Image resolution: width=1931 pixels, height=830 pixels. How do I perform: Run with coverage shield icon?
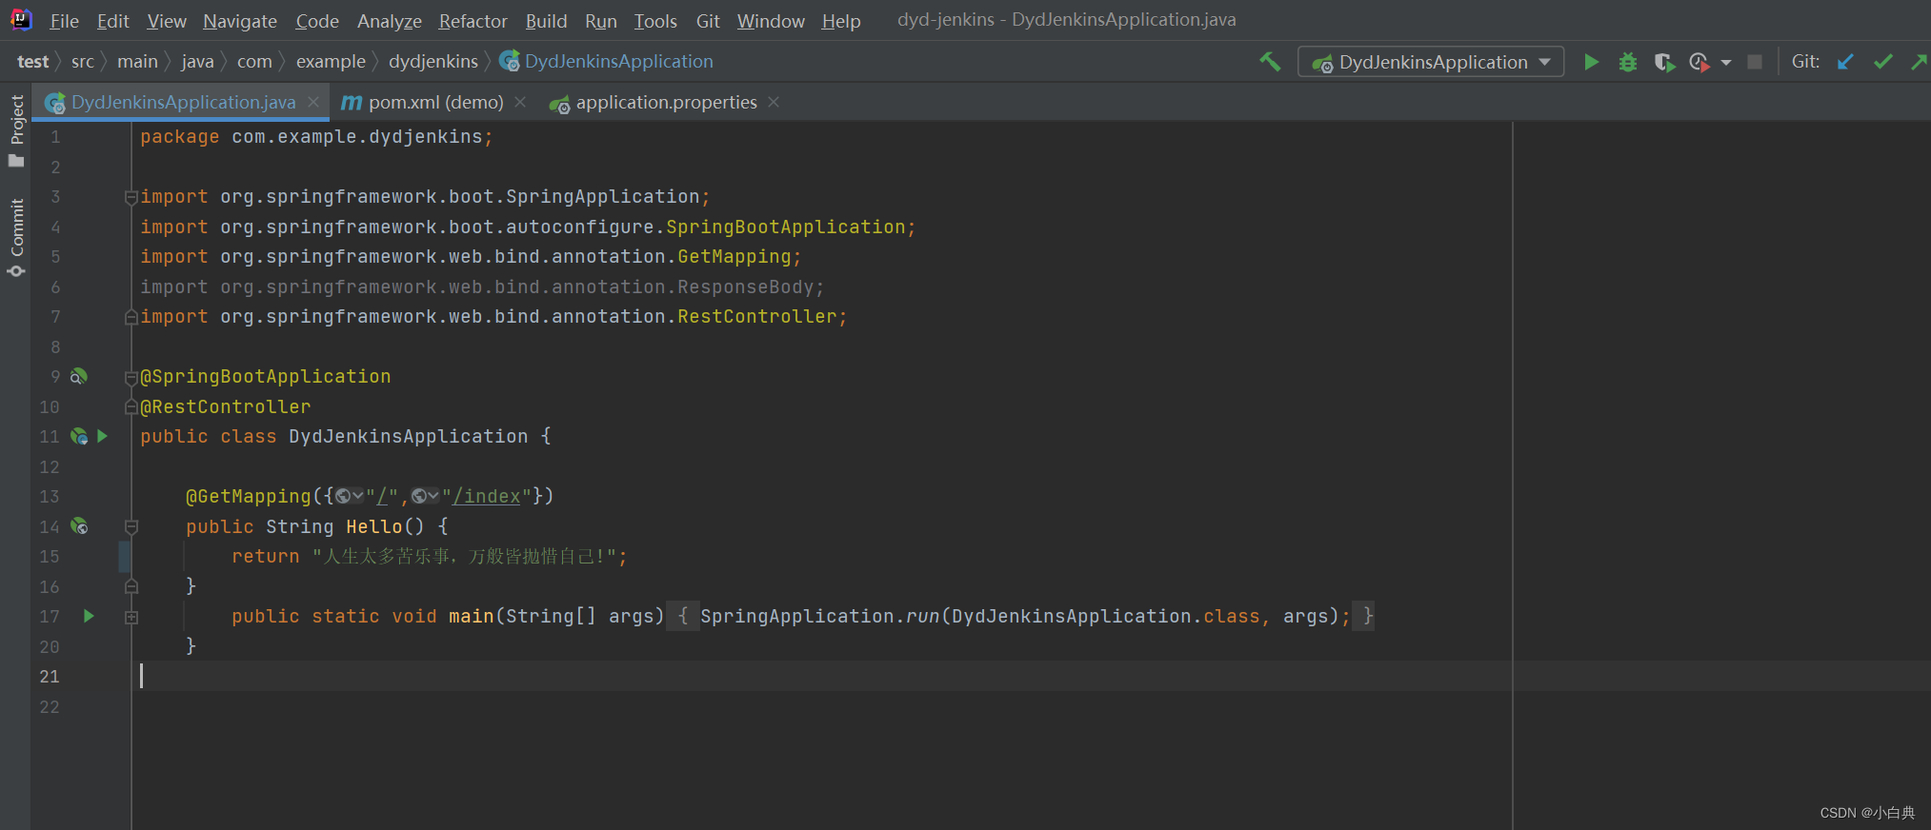1664,62
